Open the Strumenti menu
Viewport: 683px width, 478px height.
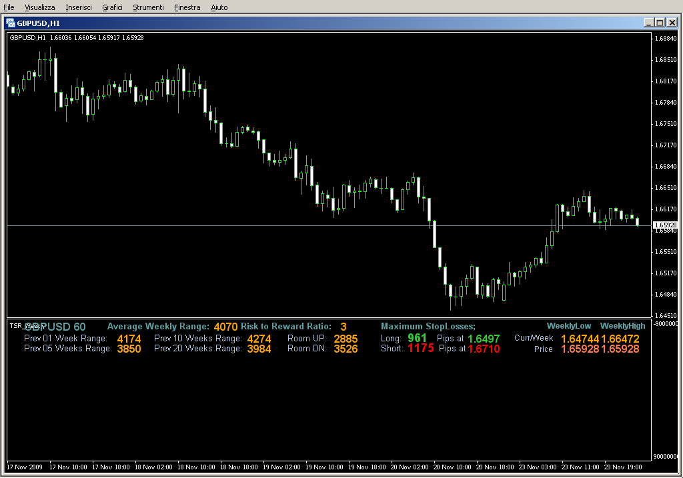point(148,7)
